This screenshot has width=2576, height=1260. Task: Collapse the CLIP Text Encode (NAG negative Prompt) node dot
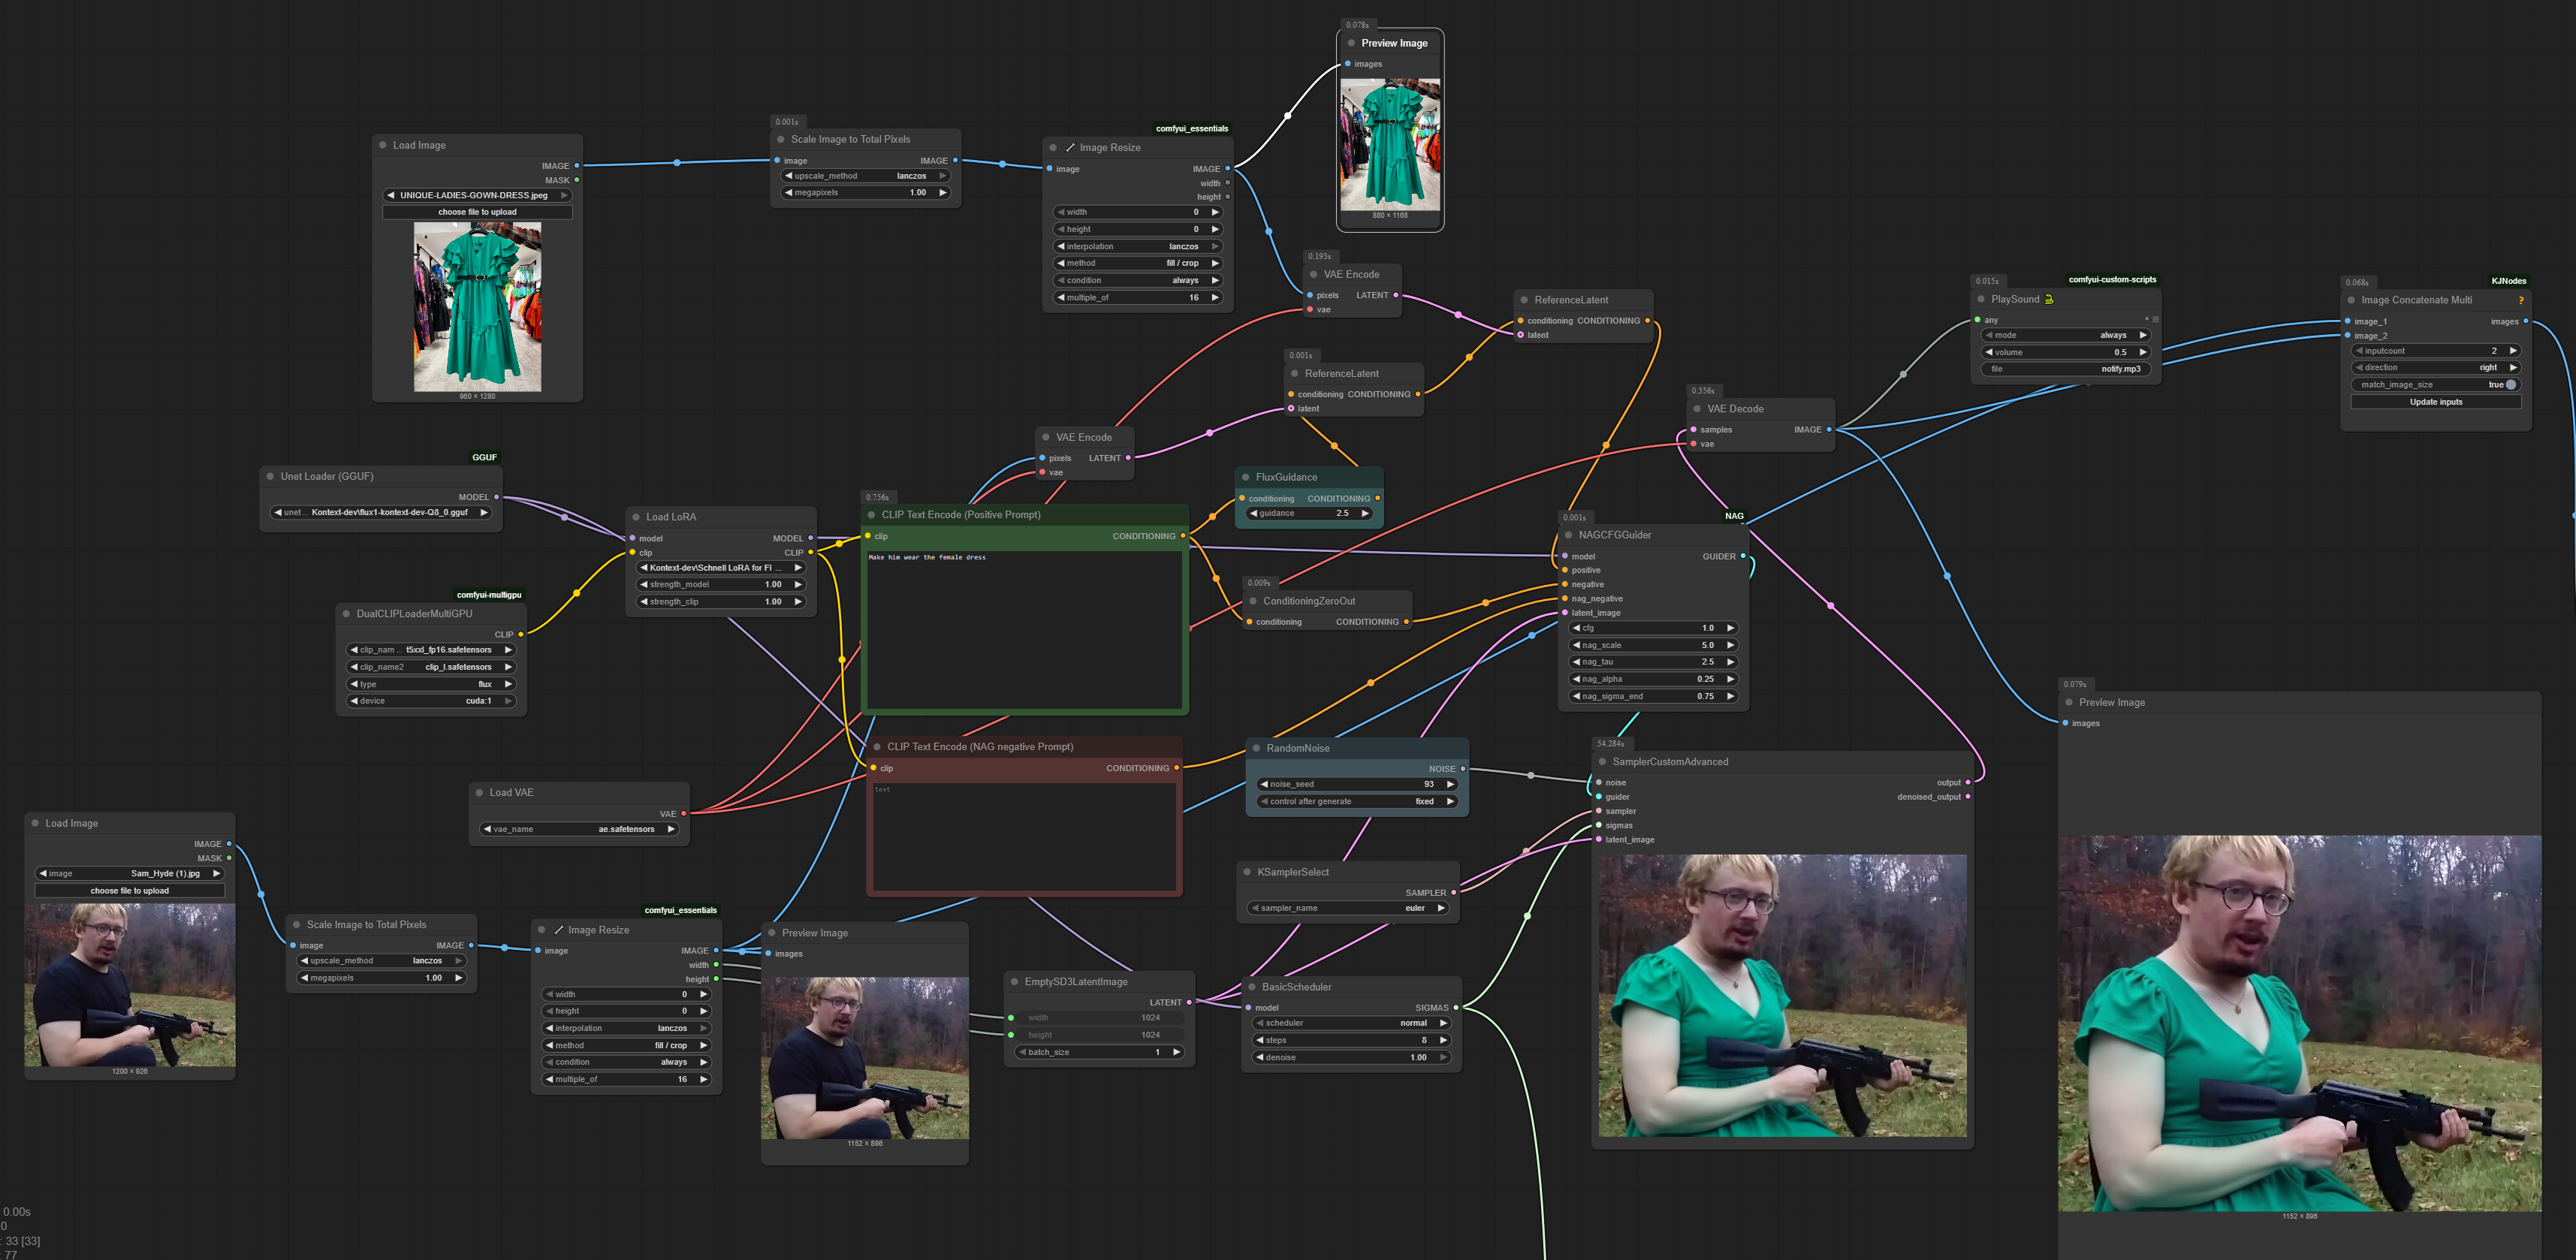tap(877, 747)
